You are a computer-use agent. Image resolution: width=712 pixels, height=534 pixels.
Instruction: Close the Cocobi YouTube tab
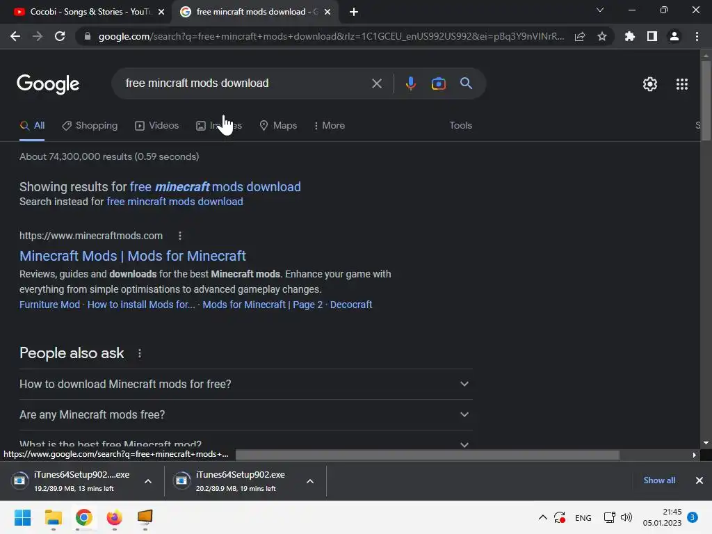161,12
